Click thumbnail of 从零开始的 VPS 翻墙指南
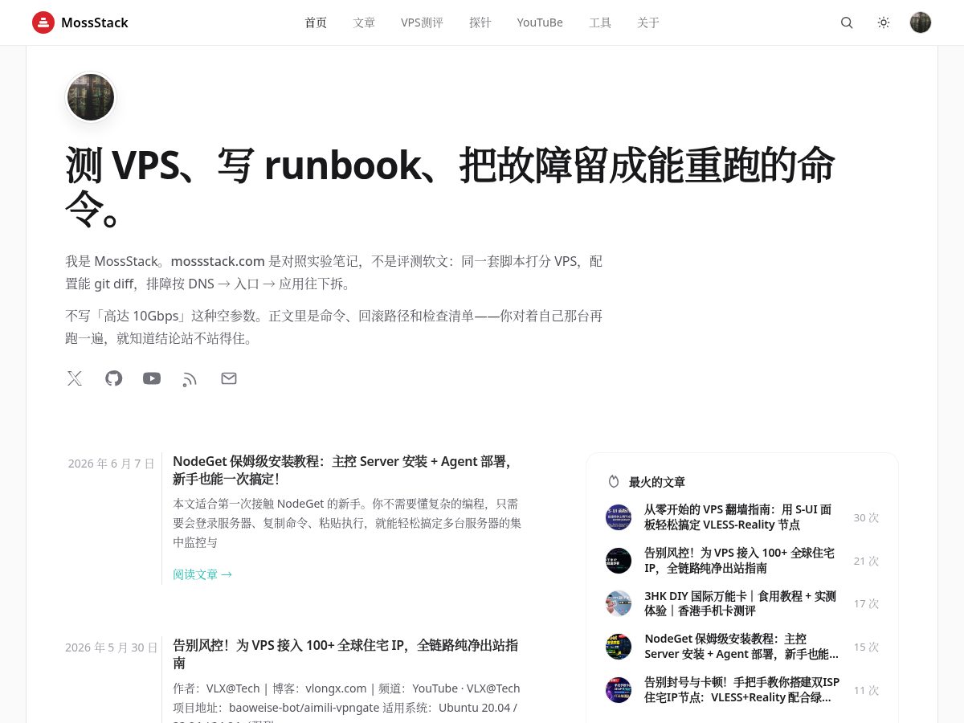This screenshot has height=723, width=964. tap(619, 517)
